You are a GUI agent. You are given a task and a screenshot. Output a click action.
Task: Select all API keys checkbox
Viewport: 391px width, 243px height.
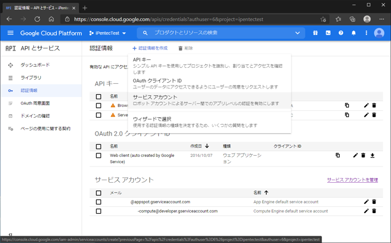pyautogui.click(x=98, y=97)
